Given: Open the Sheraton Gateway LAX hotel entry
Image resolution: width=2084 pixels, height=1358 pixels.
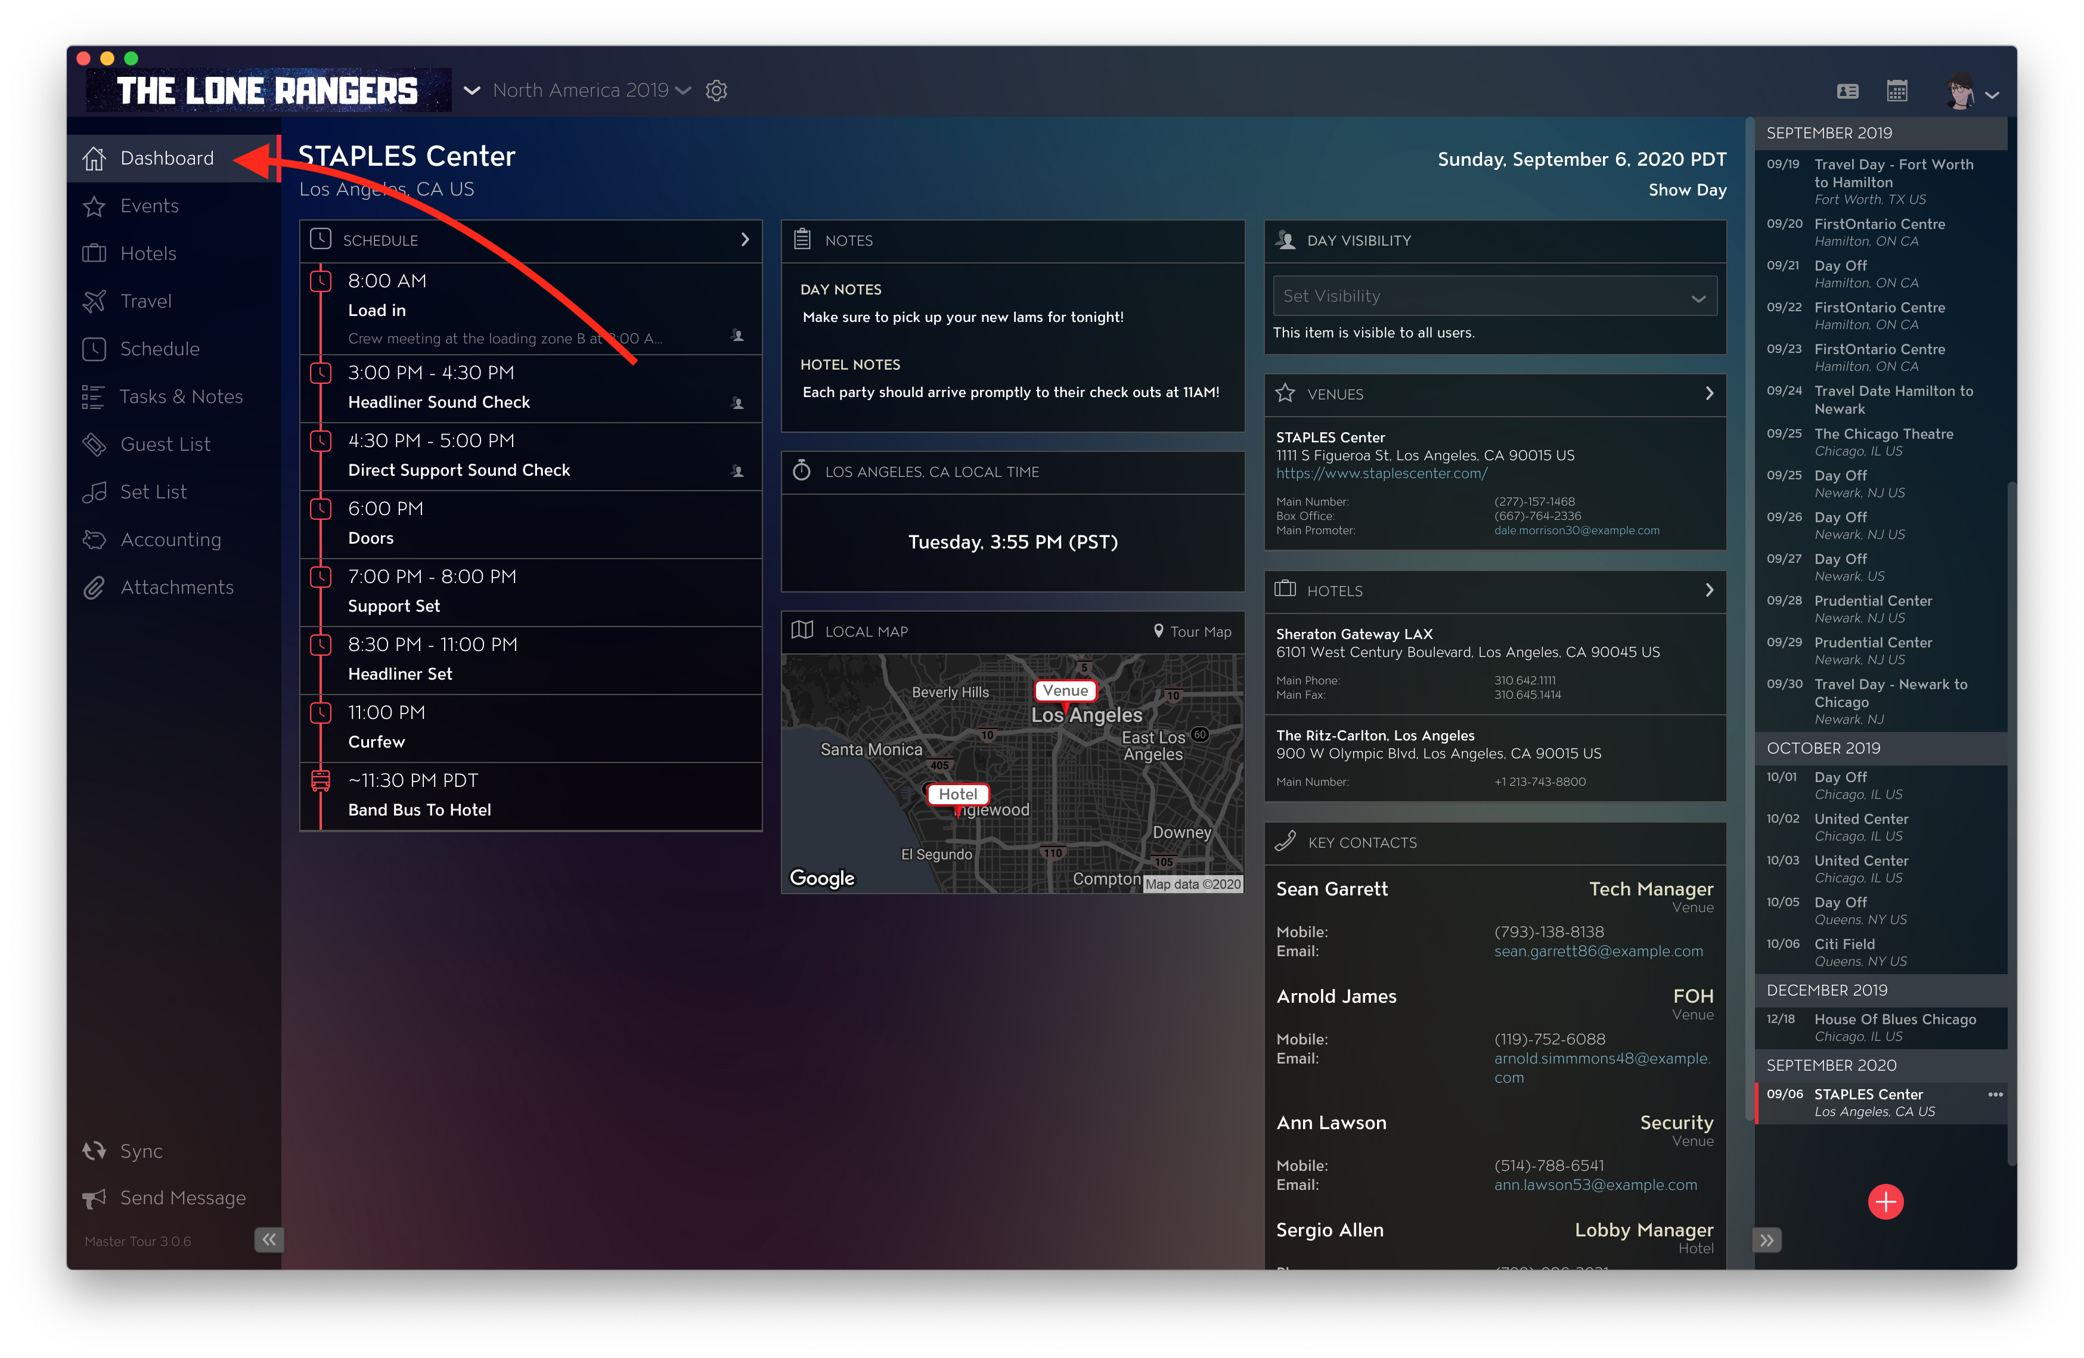Looking at the screenshot, I should click(x=1494, y=664).
